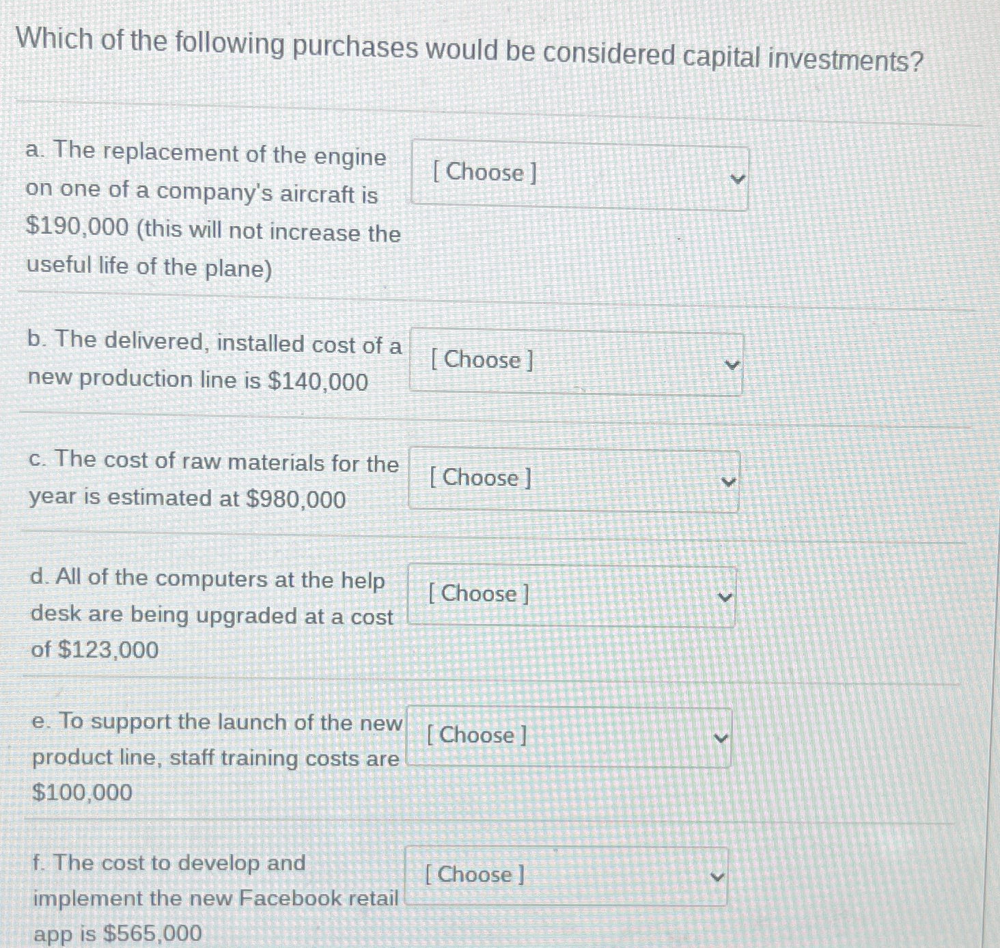This screenshot has width=1000, height=948.
Task: Open the Choose dropdown for the computer upgrade item
Action: (x=570, y=595)
